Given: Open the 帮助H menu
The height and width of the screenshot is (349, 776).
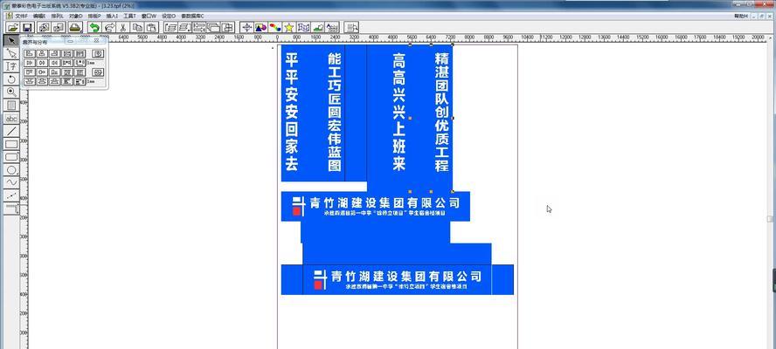Looking at the screenshot, I should pyautogui.click(x=741, y=16).
